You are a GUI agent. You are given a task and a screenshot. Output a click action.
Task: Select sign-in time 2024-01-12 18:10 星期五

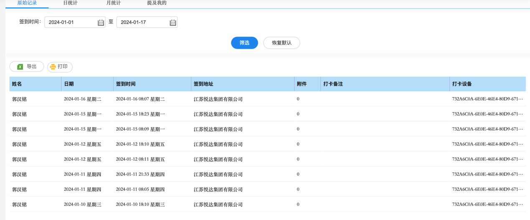pos(140,144)
